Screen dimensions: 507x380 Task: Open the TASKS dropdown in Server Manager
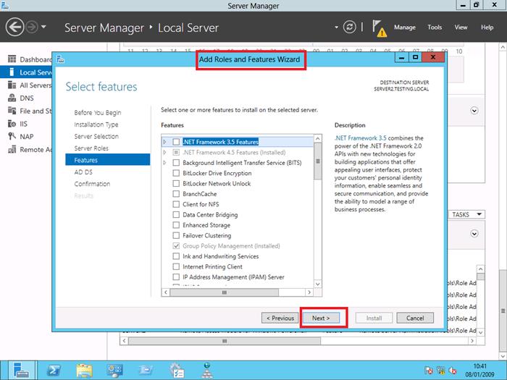click(x=466, y=214)
